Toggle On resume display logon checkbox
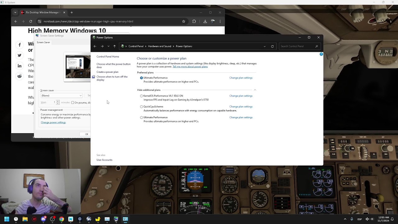The width and height of the screenshot is (398, 224). click(x=72, y=103)
